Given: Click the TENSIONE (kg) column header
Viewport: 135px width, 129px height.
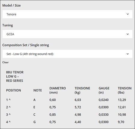Looking at the screenshot, I should [x=82, y=90].
